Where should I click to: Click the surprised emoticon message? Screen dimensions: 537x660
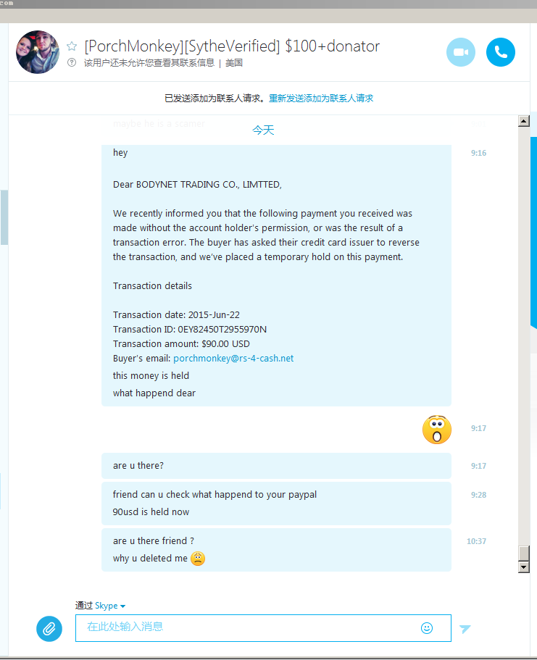tap(437, 430)
